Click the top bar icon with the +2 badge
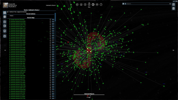The width and height of the screenshot is (178, 100). coord(89,4)
